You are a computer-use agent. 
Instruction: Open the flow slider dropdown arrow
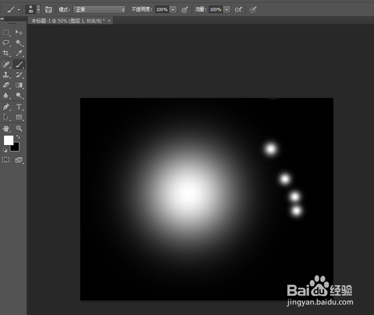227,10
